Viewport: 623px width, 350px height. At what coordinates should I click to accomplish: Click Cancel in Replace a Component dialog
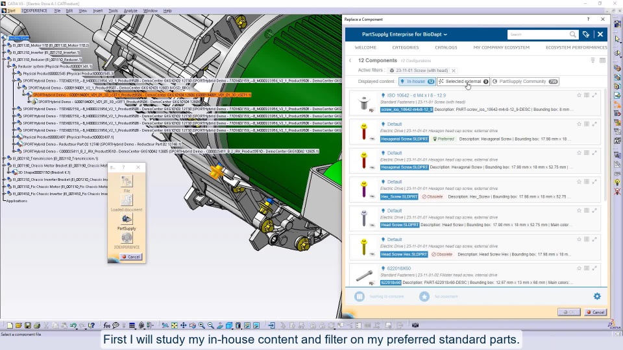[596, 312]
